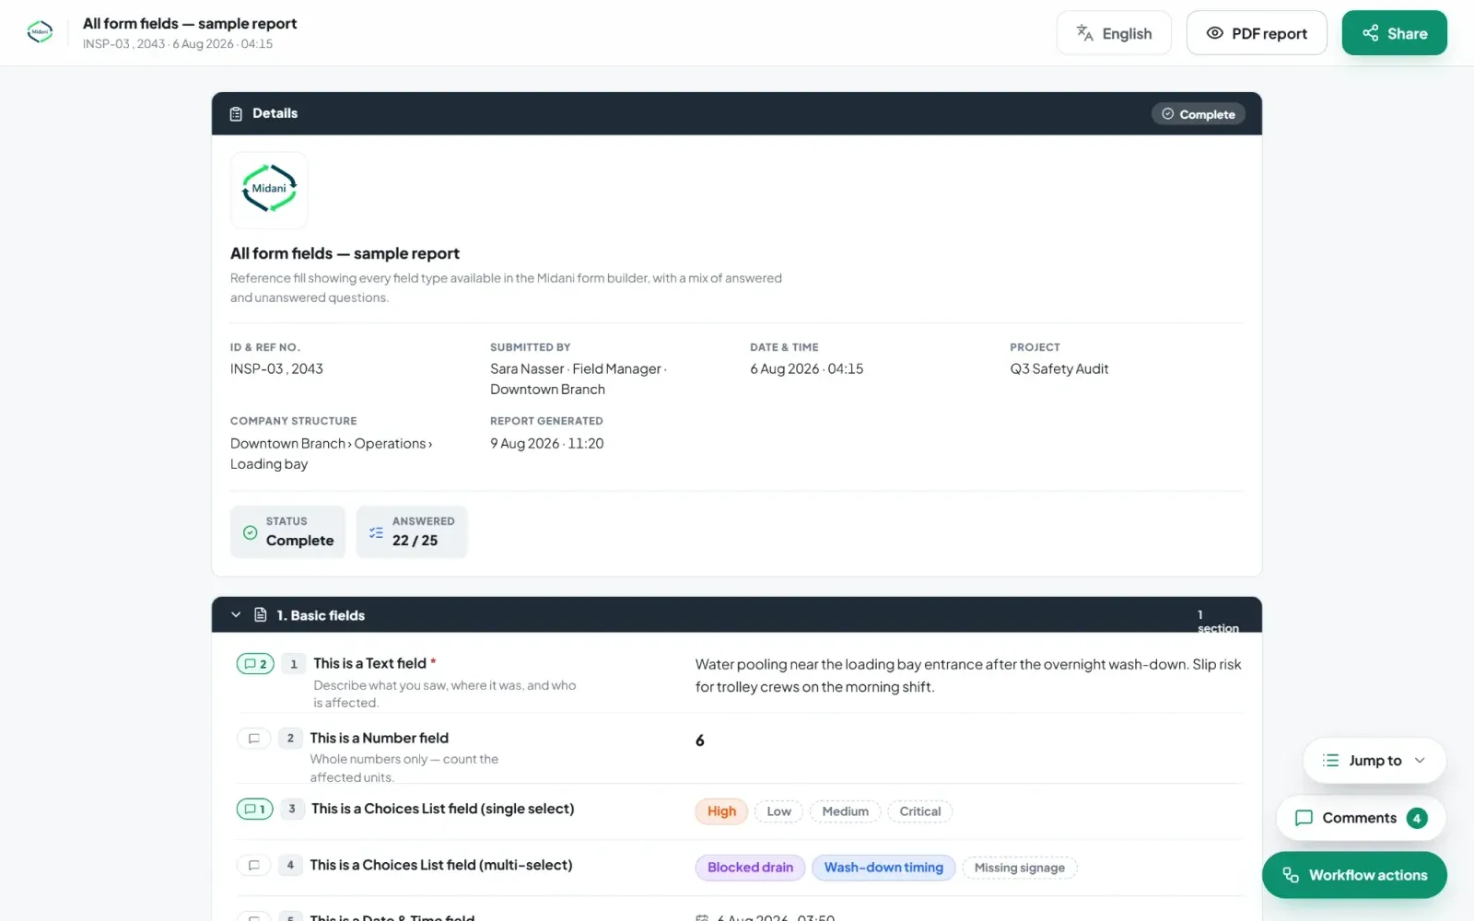Add a comment on the Number field
Screen dimensions: 1474x921
(254, 739)
